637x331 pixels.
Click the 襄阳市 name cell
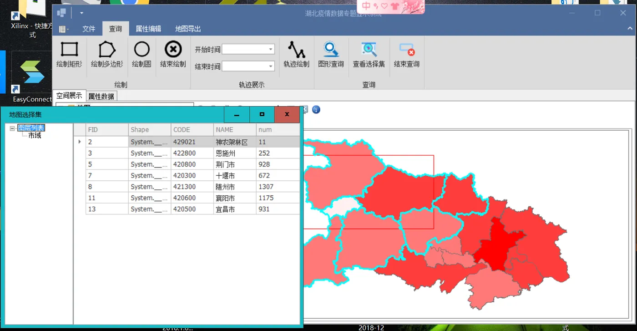[x=235, y=198]
